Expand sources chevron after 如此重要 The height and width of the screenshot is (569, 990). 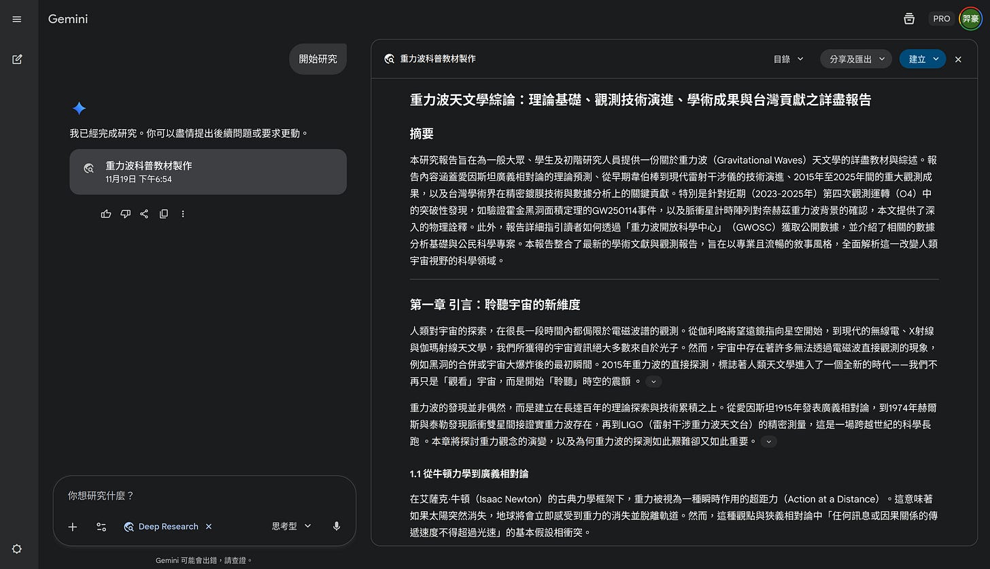click(x=768, y=441)
